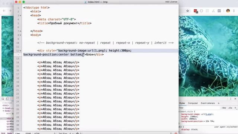Image resolution: width=238 pixels, height=134 pixels.
Task: Toggle the .cls class editor
Action: [230, 108]
